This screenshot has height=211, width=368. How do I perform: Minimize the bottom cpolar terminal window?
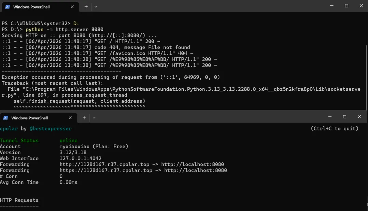[330, 117]
